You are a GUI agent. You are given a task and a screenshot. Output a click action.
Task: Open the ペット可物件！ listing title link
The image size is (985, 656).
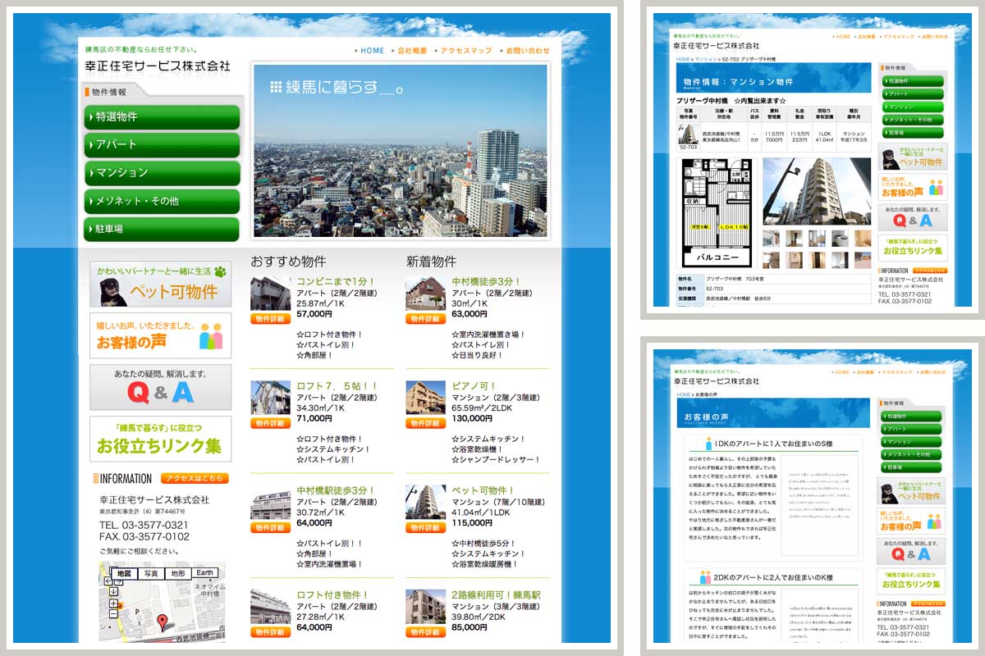482,490
